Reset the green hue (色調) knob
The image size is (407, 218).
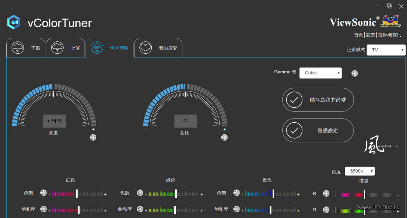140,193
